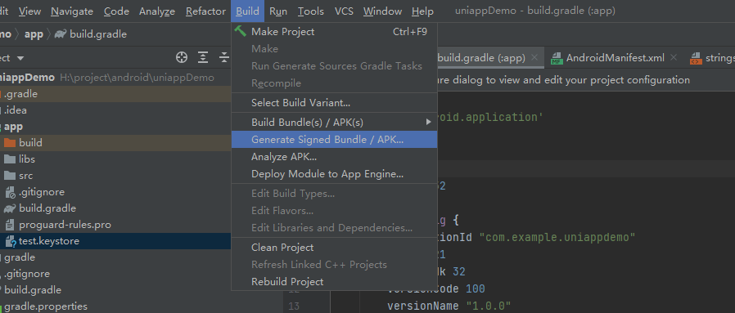Open the Project view dropdown arrow
The height and width of the screenshot is (313, 735).
tap(20, 59)
